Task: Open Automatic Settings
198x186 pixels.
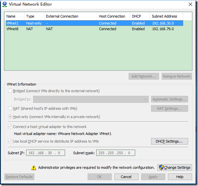Action: point(169,99)
